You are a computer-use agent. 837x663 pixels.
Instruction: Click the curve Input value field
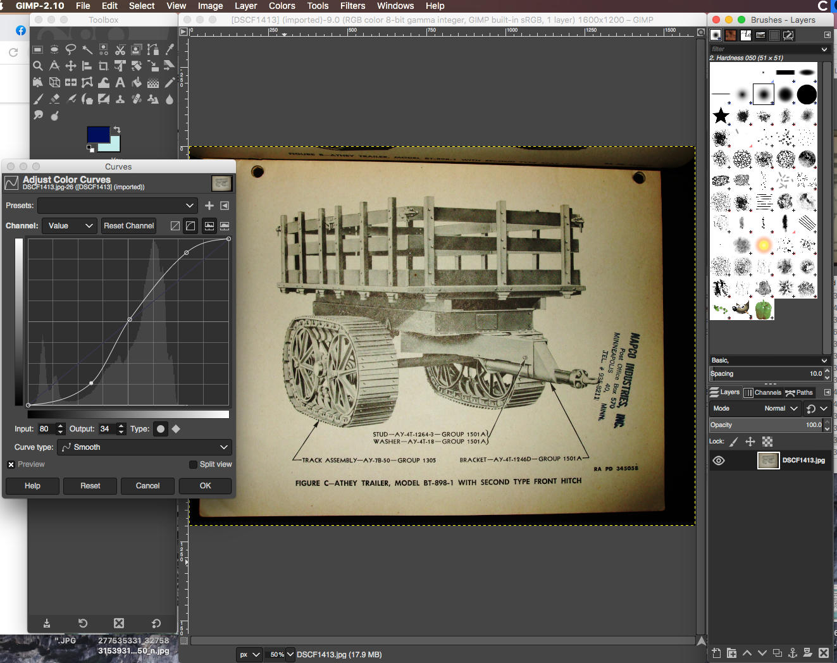click(46, 429)
